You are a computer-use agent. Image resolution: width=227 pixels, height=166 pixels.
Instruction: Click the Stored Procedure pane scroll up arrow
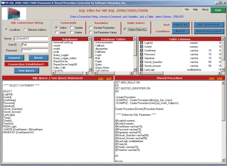tap(223, 82)
